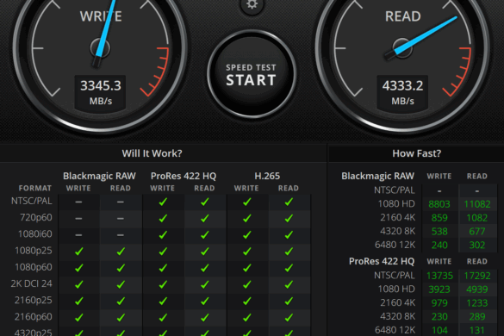Image resolution: width=504 pixels, height=336 pixels.
Task: Open the Will It Work? panel header
Action: point(152,153)
